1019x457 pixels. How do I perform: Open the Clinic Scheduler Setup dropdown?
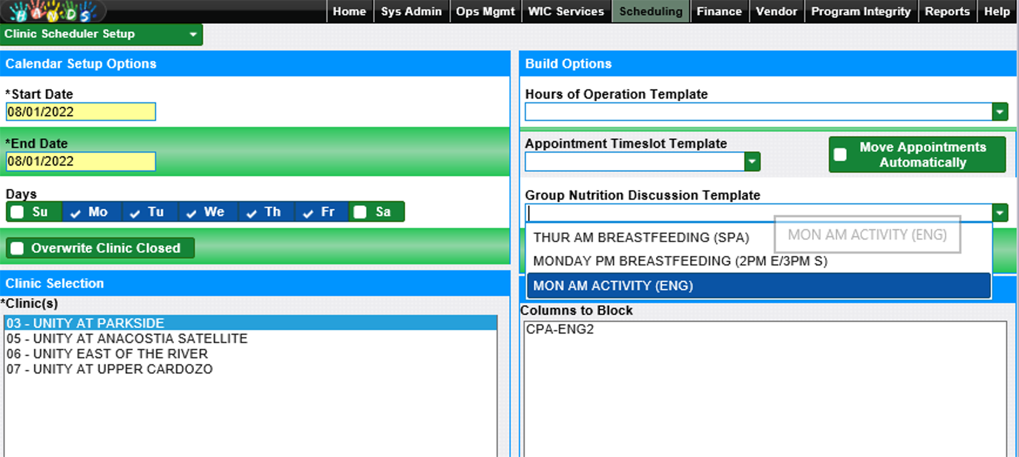tap(193, 34)
